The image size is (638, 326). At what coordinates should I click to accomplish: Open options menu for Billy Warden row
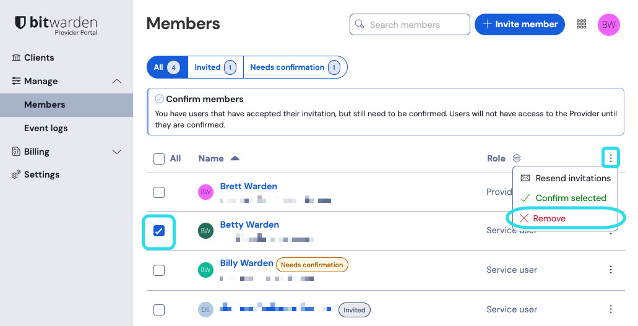[x=611, y=270]
